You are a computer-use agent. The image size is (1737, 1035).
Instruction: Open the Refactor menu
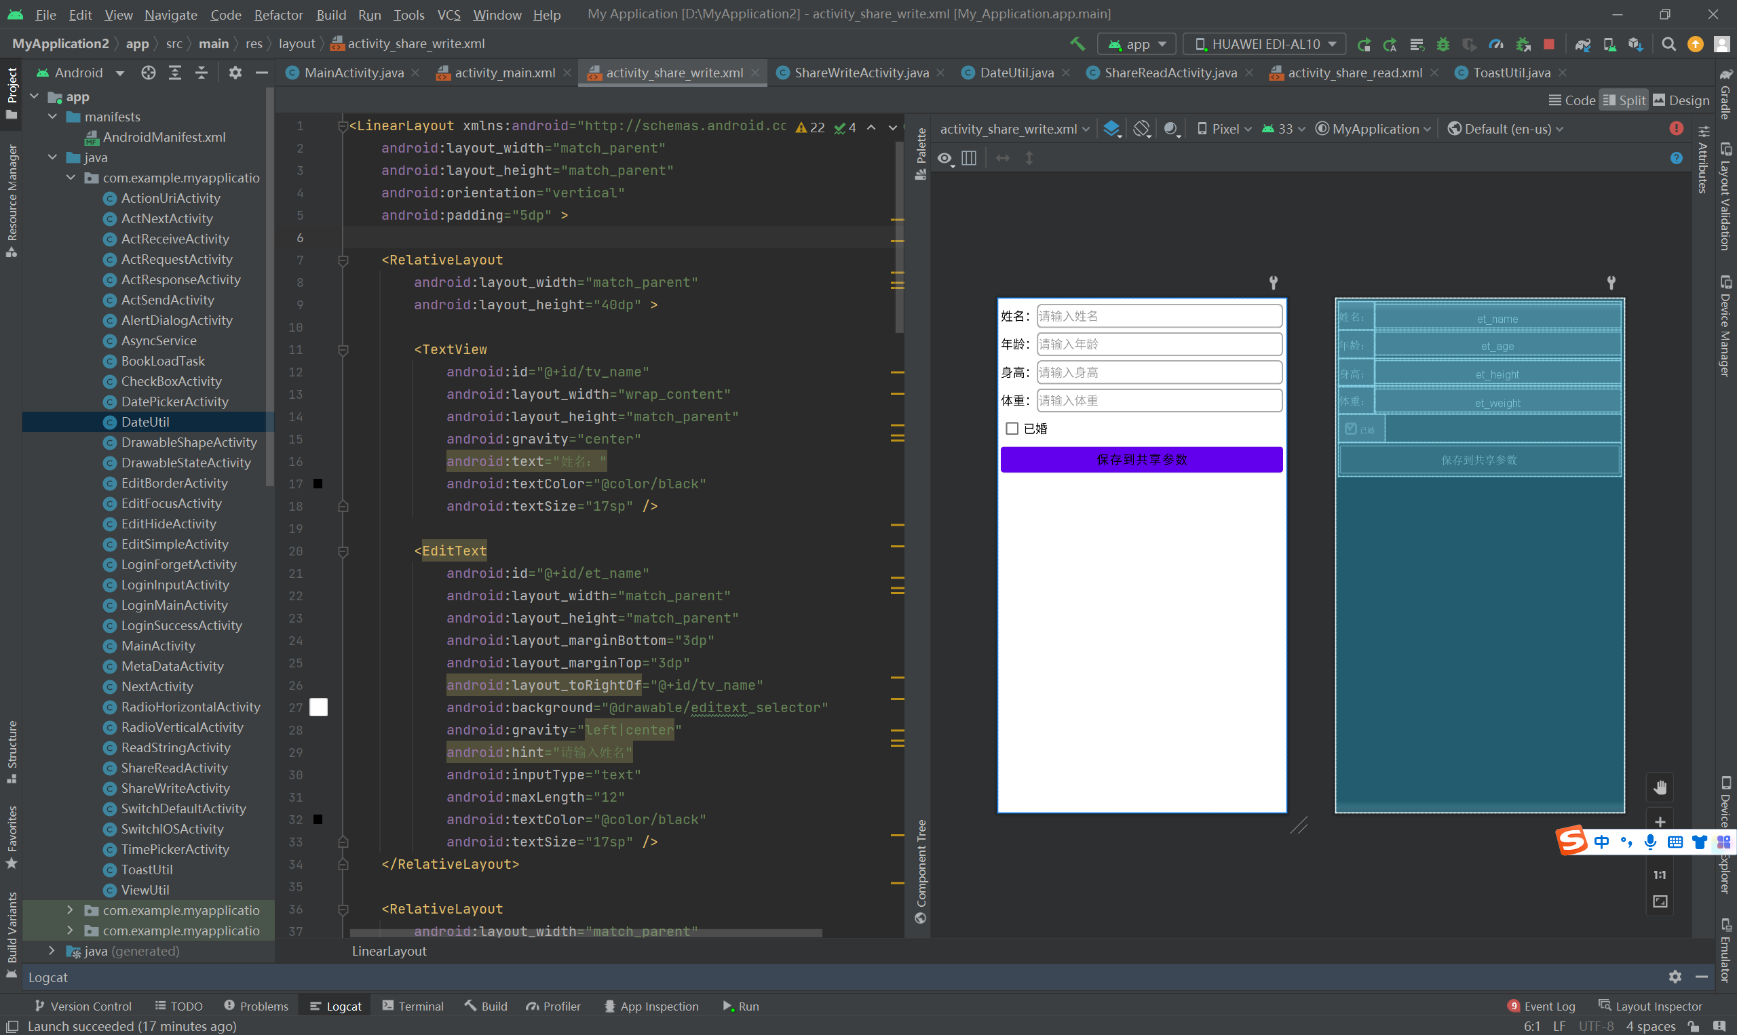[x=278, y=15]
